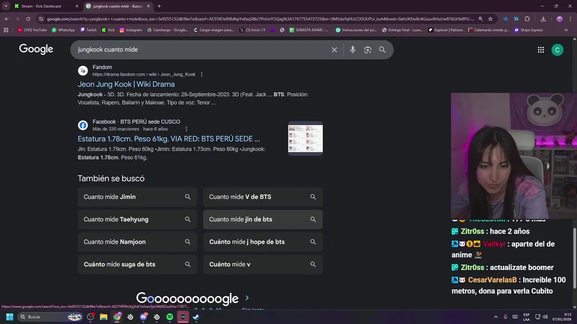
Task: Open the Explorar | Patreon bookmark
Action: pos(445,30)
